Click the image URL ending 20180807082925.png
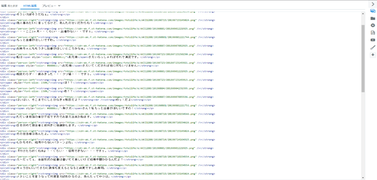377x180 pixels. click(131, 46)
